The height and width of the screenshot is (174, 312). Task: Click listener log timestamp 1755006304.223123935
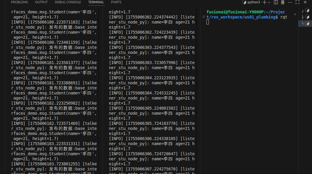(152, 78)
